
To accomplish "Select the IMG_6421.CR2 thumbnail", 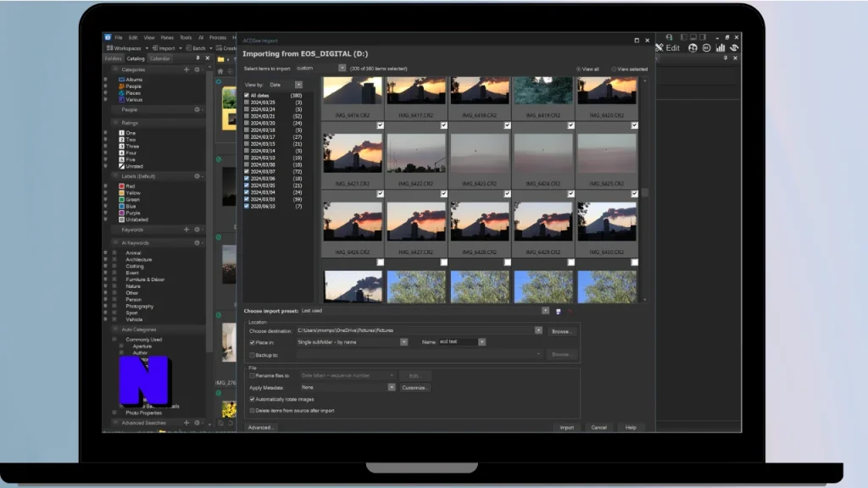I will click(x=353, y=153).
